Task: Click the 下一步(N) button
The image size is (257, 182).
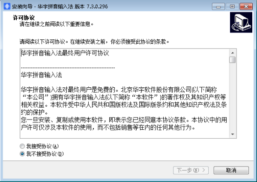Action: (191, 170)
